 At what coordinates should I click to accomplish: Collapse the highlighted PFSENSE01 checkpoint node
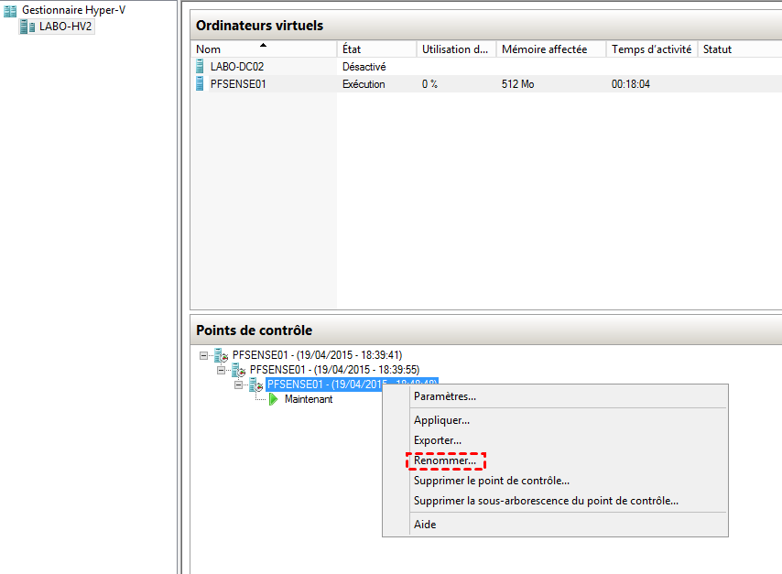(x=238, y=384)
